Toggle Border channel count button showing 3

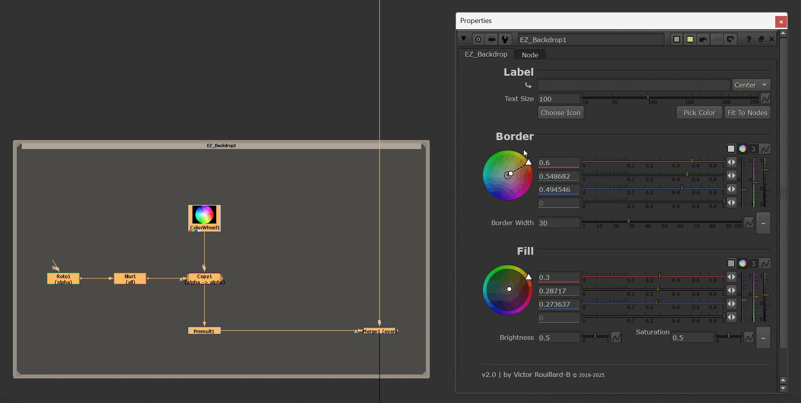753,149
